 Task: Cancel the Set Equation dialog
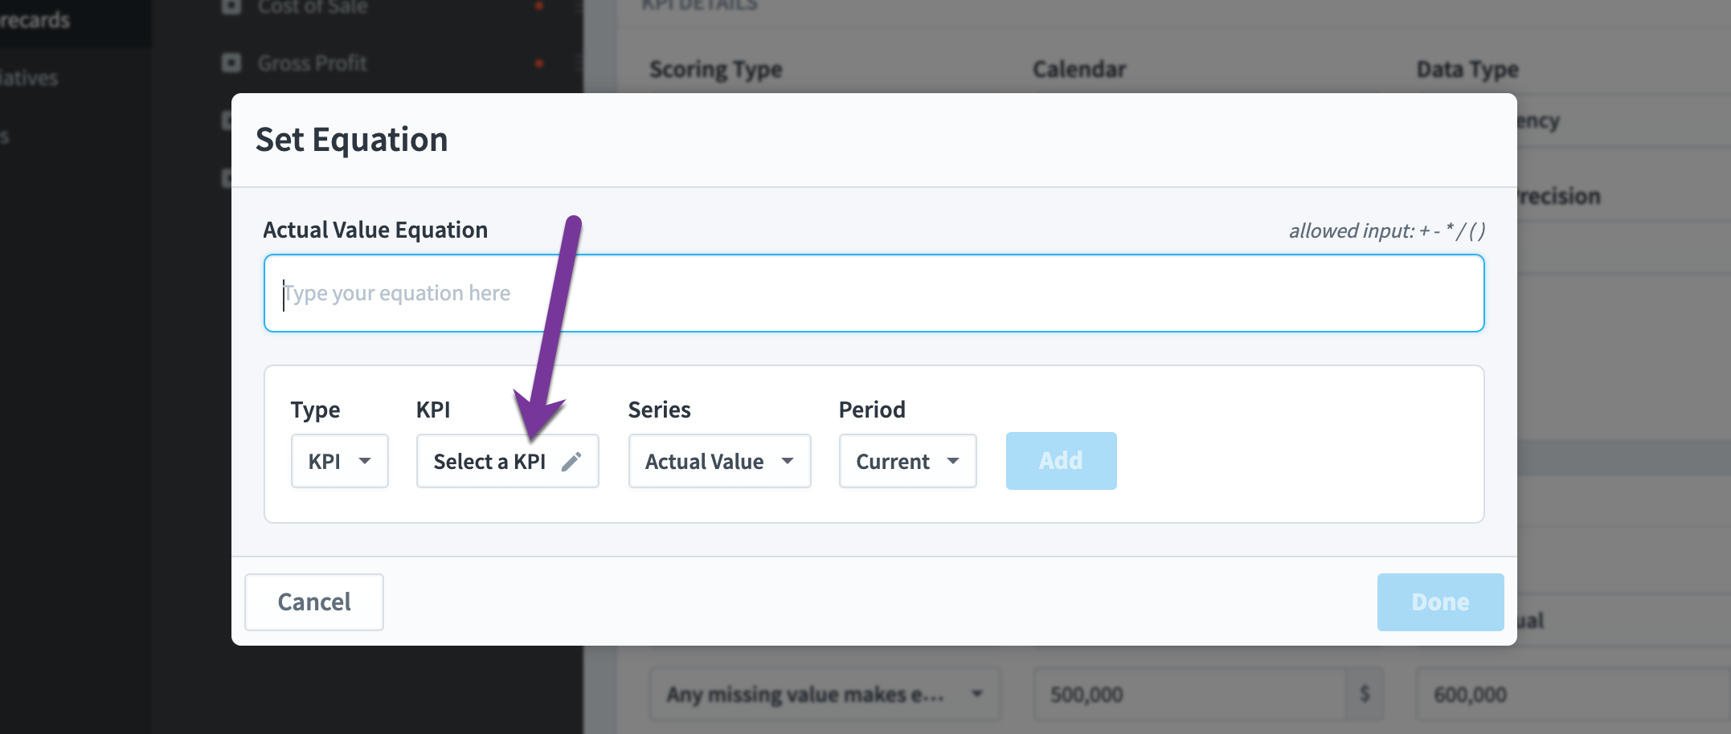[314, 602]
